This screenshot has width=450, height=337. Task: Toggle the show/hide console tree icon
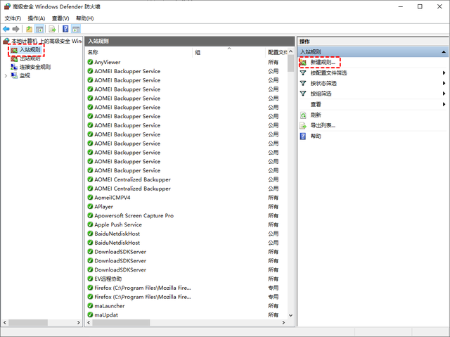pos(39,29)
